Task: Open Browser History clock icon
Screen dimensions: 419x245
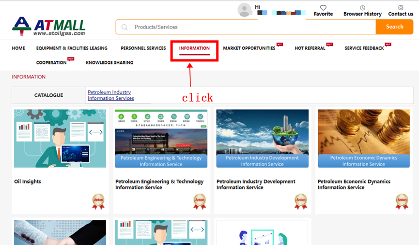Action: pos(362,8)
